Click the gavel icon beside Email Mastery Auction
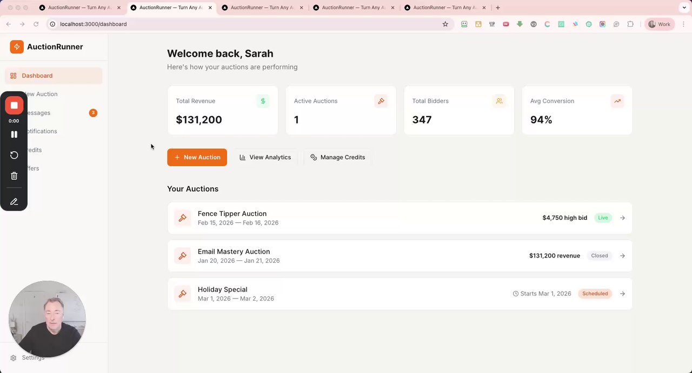This screenshot has height=373, width=692. pos(183,256)
